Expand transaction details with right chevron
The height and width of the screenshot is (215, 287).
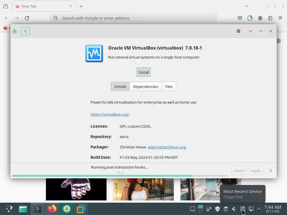270,170
